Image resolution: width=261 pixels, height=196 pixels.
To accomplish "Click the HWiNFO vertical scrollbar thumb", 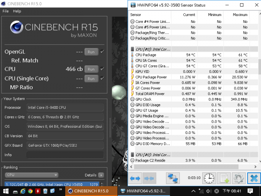I will click(x=260, y=67).
